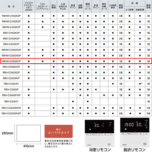Click the 自動乾燥 sub-header
Viewport: 152px width, 152px height.
click(x=140, y=10)
